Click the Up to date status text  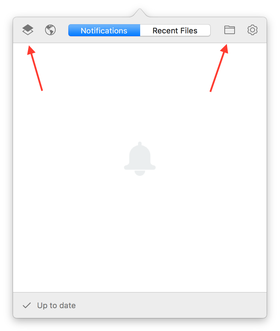pos(56,305)
